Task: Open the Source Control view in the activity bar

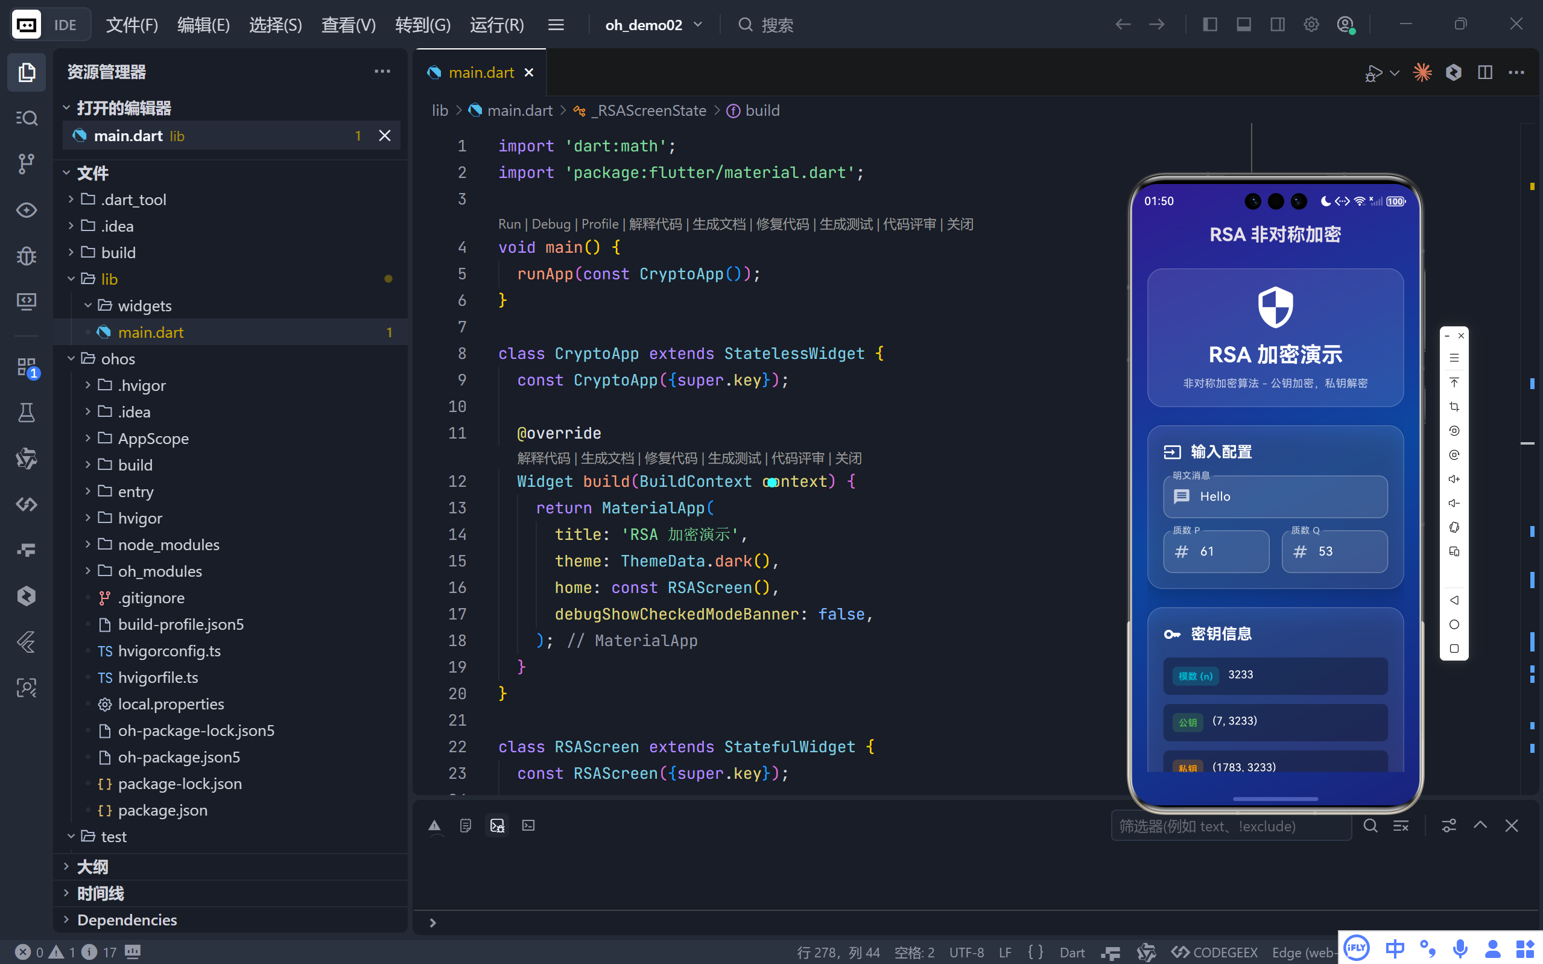Action: pos(26,164)
